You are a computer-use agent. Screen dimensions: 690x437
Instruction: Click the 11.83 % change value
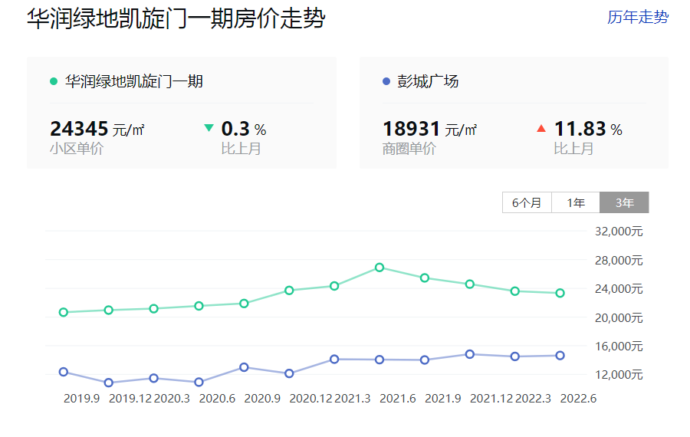[x=588, y=129]
